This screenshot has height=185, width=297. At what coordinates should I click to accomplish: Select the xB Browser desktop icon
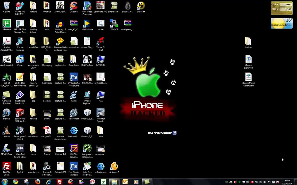tap(74, 114)
